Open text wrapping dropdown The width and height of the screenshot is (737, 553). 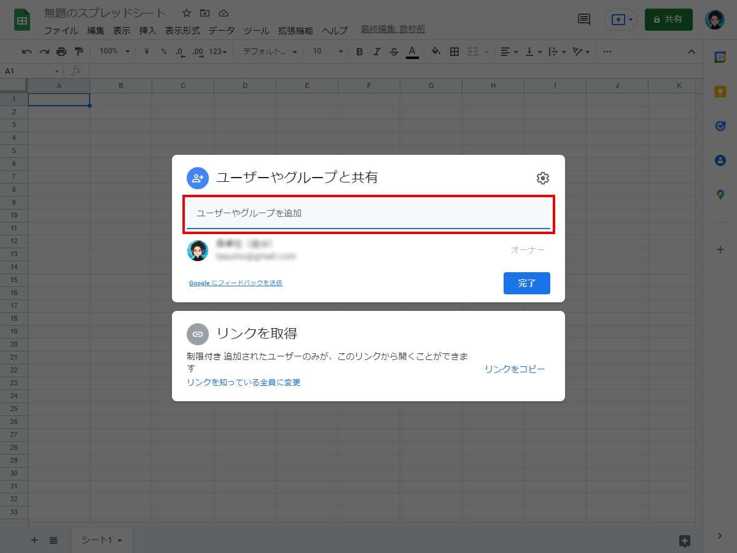(557, 52)
